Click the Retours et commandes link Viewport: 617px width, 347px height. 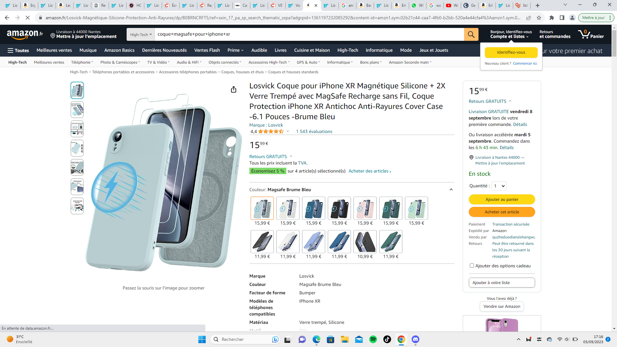[555, 34]
